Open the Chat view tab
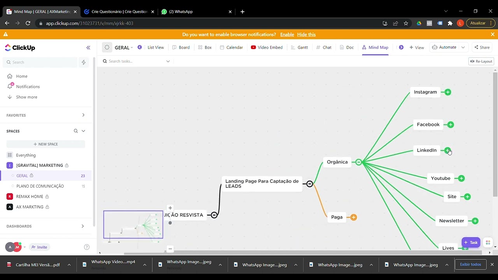The height and width of the screenshot is (280, 498). pyautogui.click(x=324, y=47)
